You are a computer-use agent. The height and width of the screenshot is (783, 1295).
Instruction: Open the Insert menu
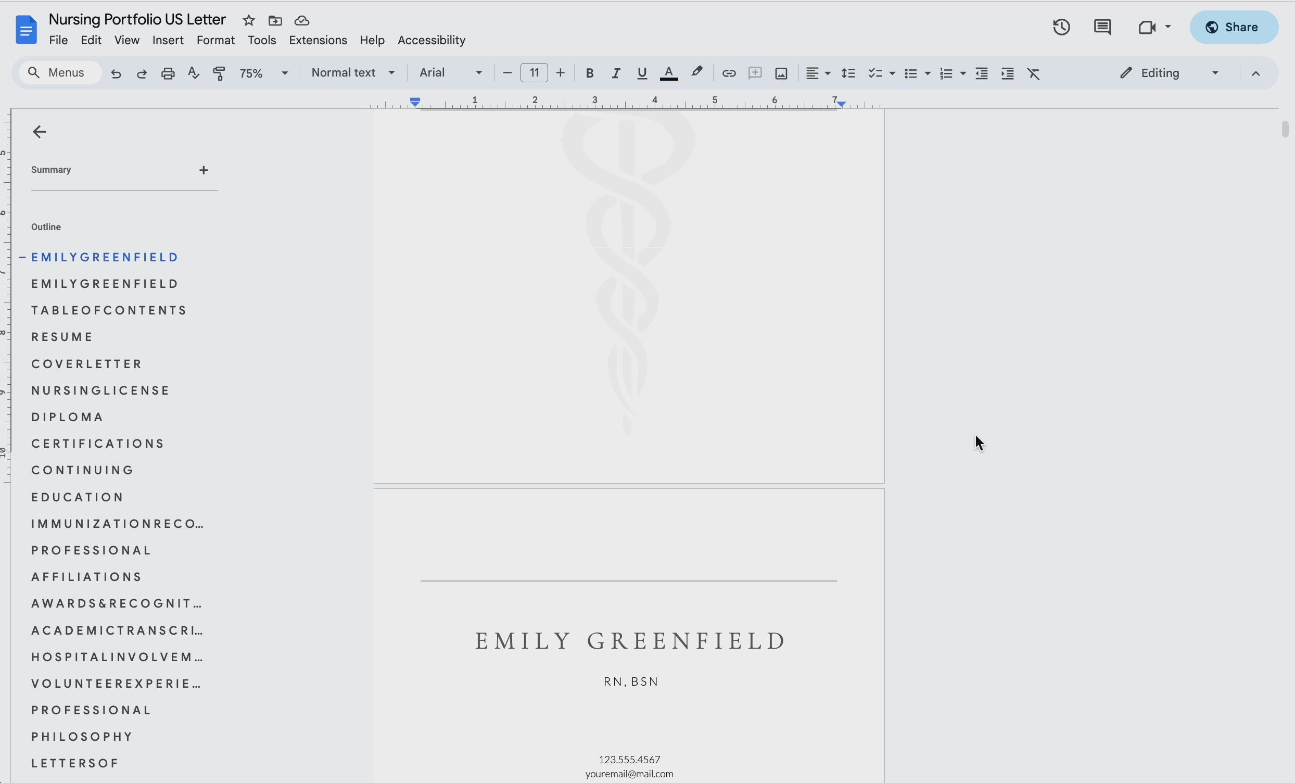[168, 41]
